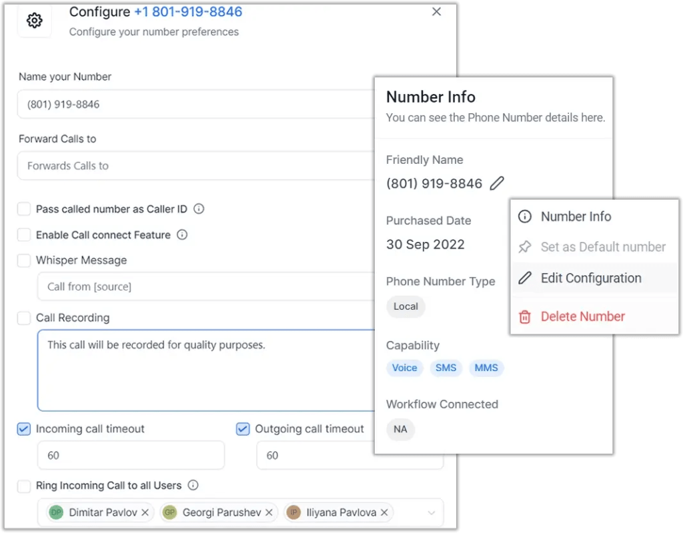Click info icon beside Pass called number

[199, 209]
